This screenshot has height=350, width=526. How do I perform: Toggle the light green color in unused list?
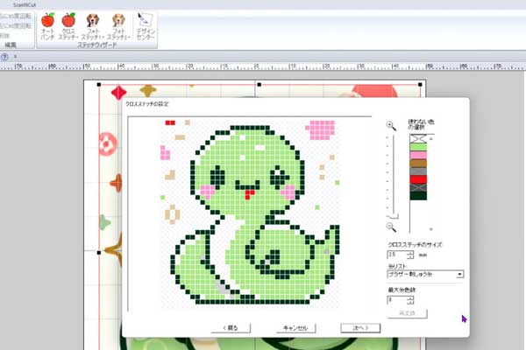(418, 147)
